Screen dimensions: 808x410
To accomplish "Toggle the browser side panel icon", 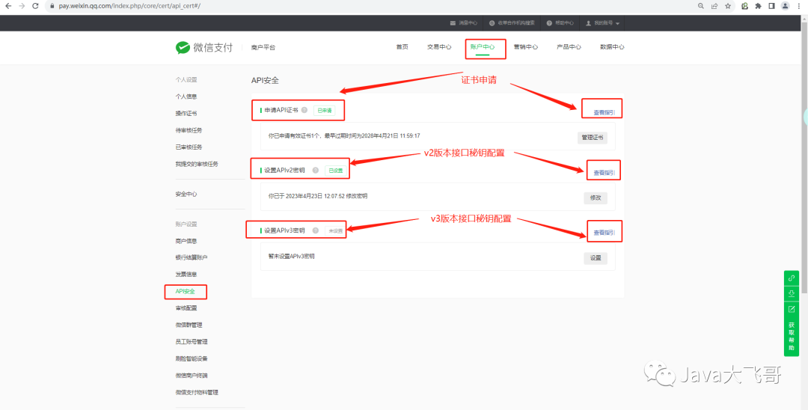I will [x=771, y=6].
